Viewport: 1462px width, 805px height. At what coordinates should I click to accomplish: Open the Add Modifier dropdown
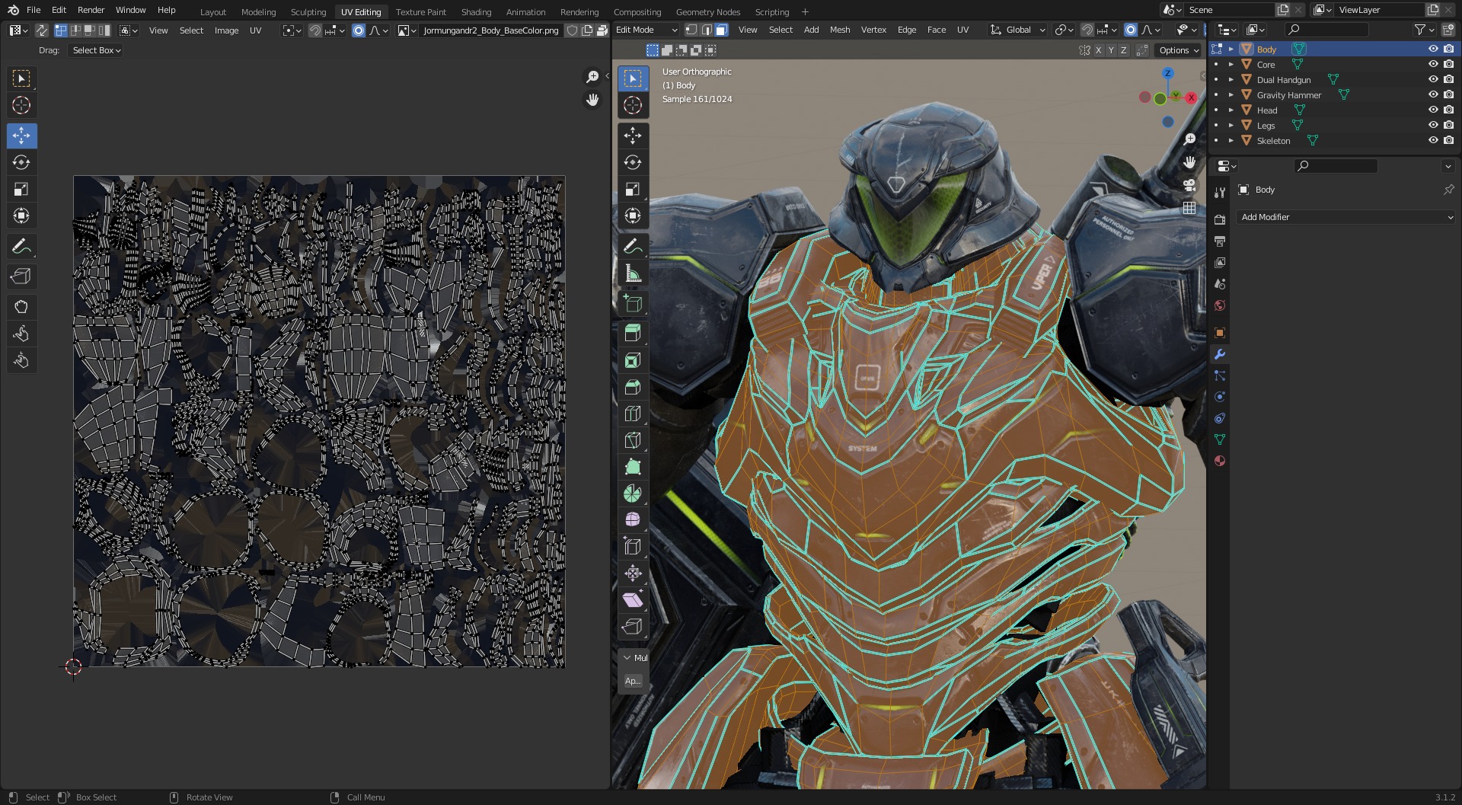pyautogui.click(x=1345, y=217)
